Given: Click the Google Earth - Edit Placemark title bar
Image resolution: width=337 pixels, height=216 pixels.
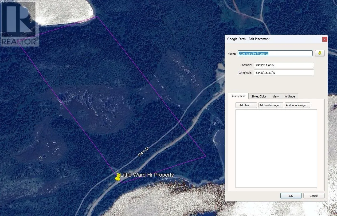Looking at the screenshot, I should [267, 39].
